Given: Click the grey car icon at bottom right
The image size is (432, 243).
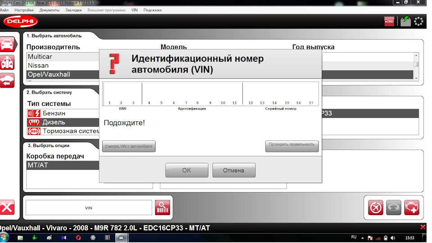Looking at the screenshot, I should click(x=393, y=207).
